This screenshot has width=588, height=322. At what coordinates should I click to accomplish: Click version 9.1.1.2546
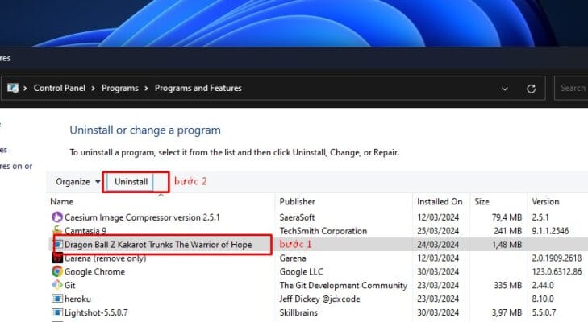click(550, 231)
